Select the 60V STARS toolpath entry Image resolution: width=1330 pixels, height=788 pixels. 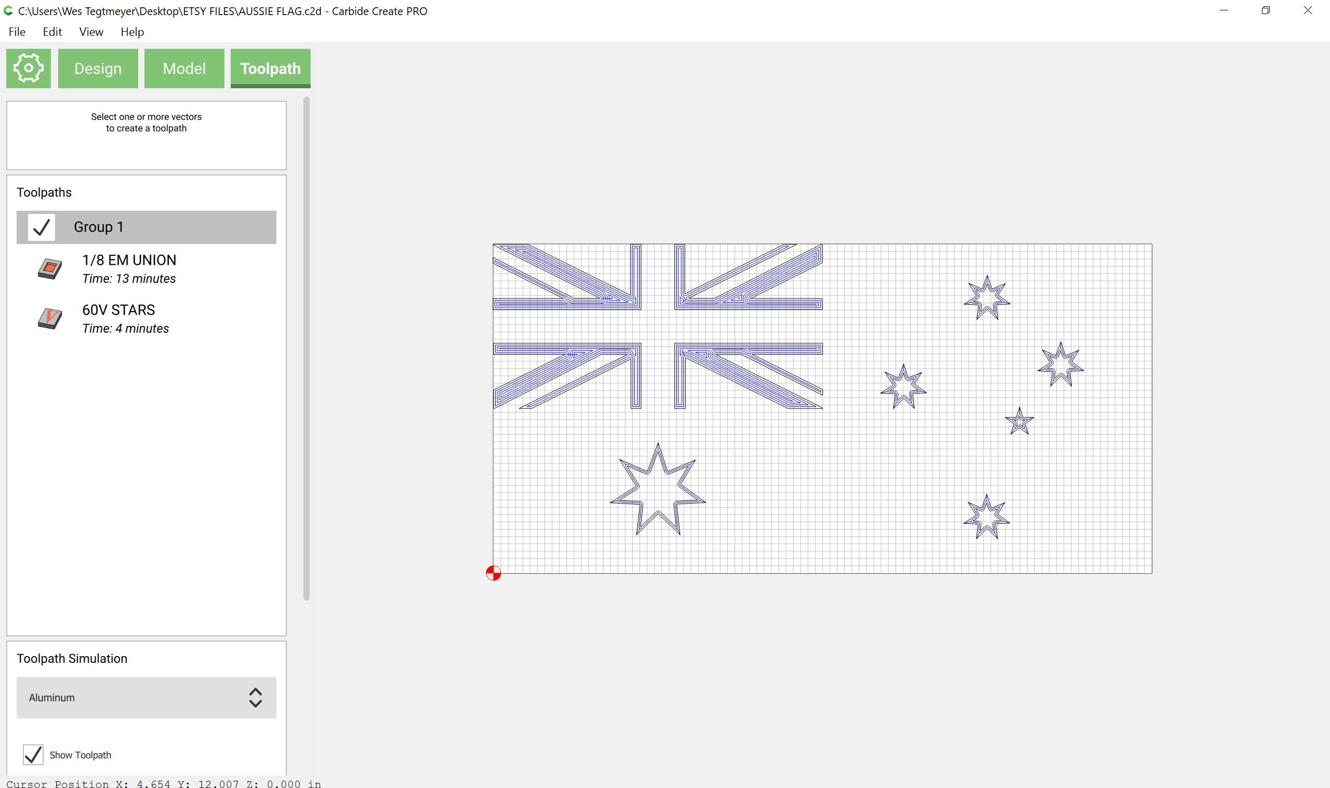118,309
